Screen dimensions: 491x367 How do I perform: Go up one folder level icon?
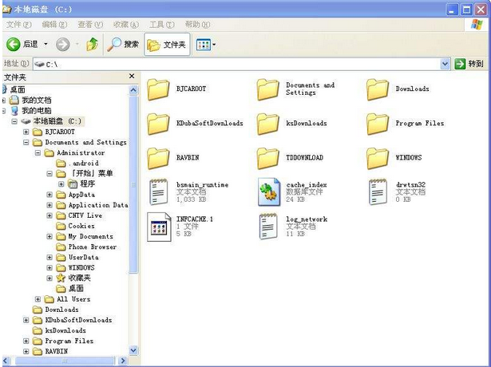coord(92,44)
